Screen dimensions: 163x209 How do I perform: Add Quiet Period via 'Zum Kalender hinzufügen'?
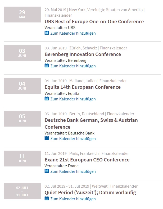73,199
